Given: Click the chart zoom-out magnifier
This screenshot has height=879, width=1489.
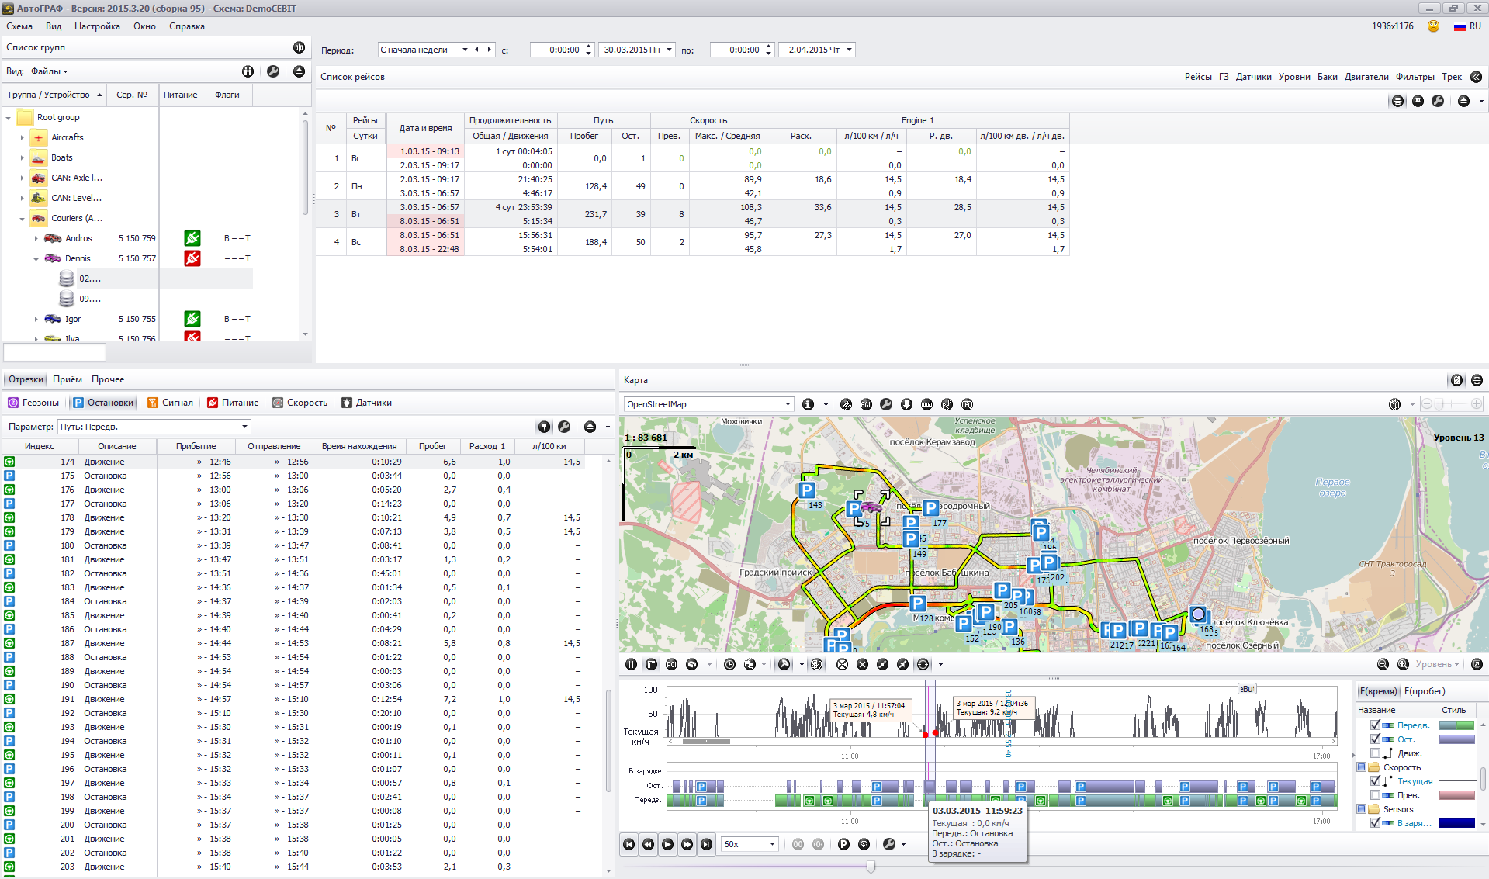Looking at the screenshot, I should tap(1383, 664).
